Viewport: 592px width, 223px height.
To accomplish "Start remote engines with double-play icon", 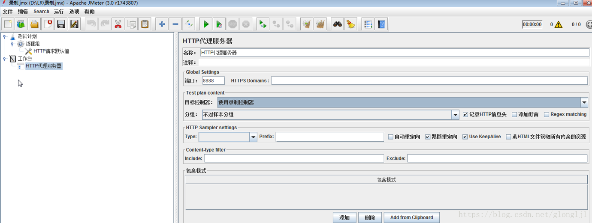I will click(x=263, y=24).
